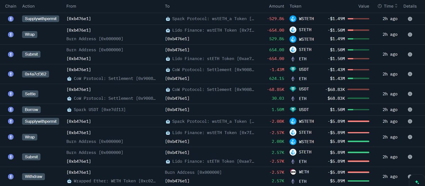Open the green sparkle assistant button

(417, 182)
